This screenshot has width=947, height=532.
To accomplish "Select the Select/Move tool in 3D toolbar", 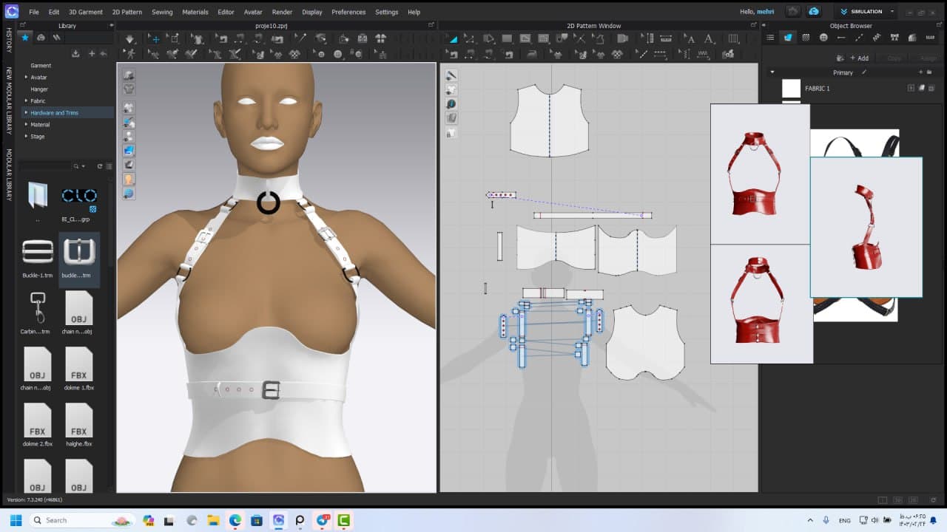I will 155,39.
